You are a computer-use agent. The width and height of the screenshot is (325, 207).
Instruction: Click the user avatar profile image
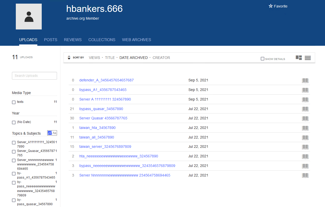[x=29, y=17]
